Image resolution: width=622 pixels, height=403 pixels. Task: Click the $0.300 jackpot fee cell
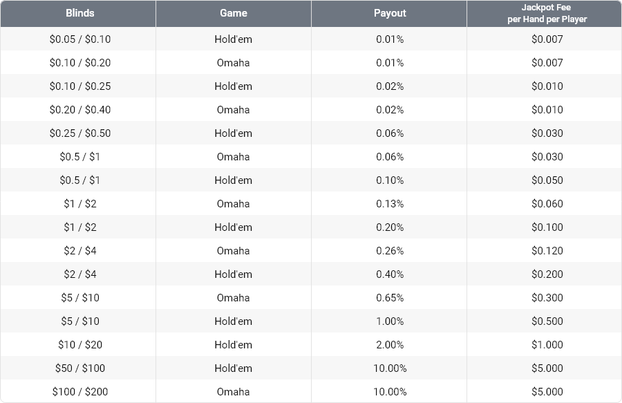[547, 298]
